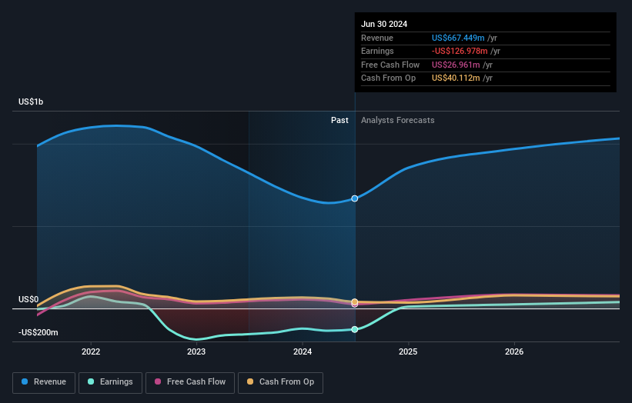Viewport: 632px width, 403px height.
Task: Click the US$26.961m free cash flow value
Action: (x=456, y=65)
